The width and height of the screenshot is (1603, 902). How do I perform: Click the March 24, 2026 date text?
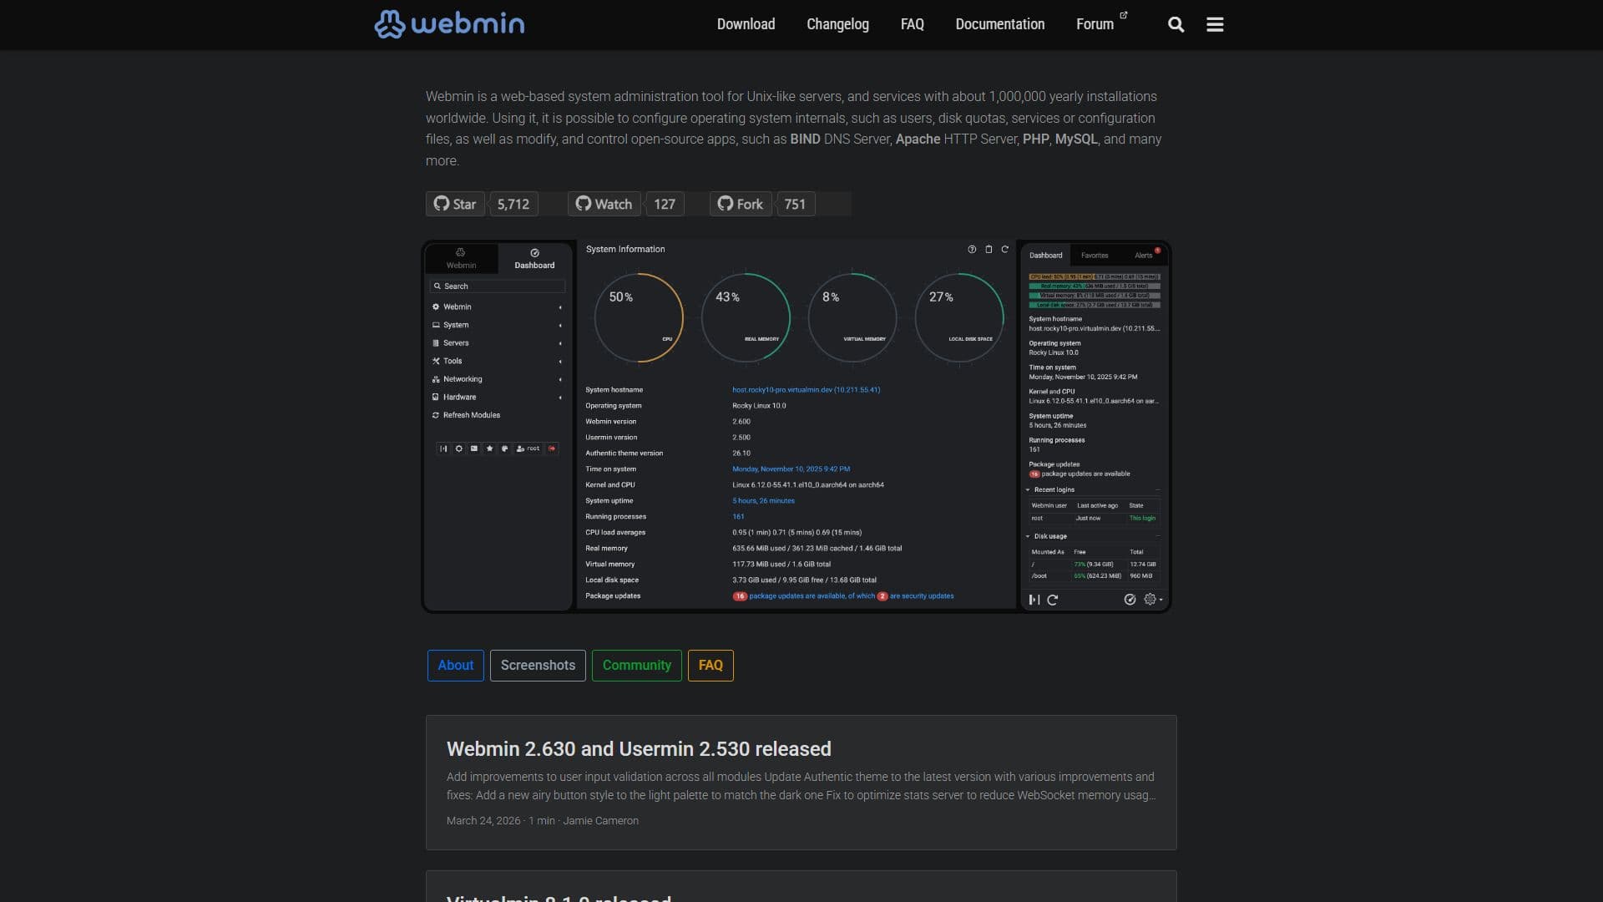coord(483,821)
